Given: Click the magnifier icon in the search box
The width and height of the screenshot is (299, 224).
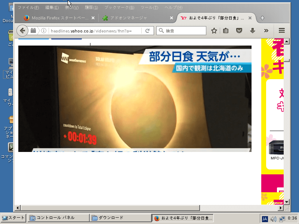Looking at the screenshot, I should tap(161, 31).
